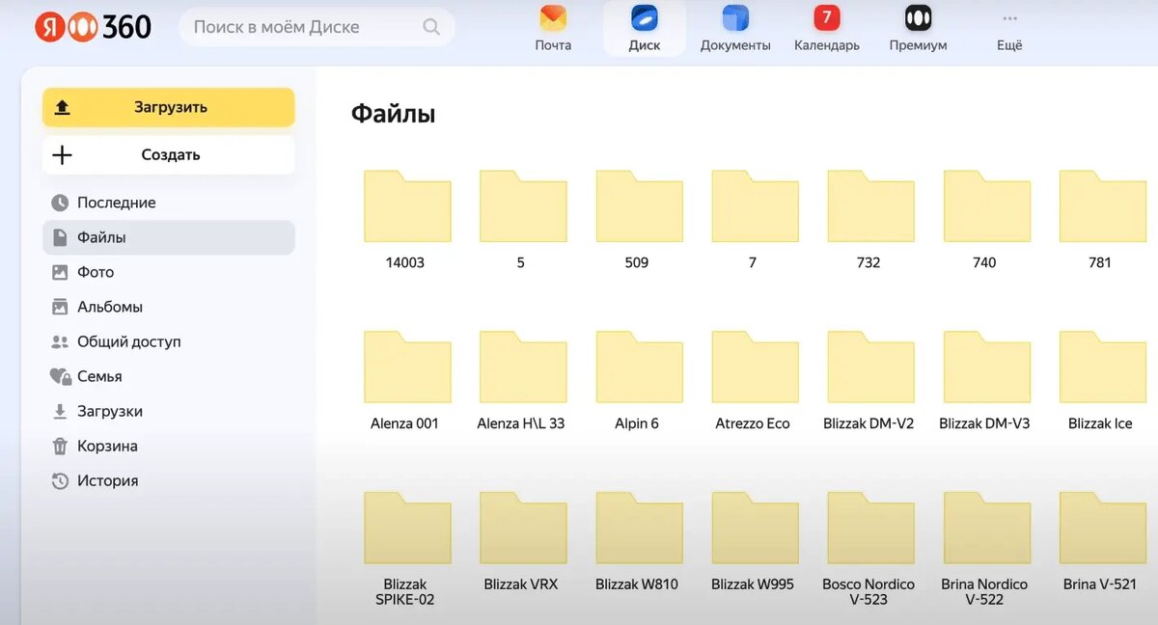Select the Blizzak W810 folder icon
1158x625 pixels.
point(639,528)
